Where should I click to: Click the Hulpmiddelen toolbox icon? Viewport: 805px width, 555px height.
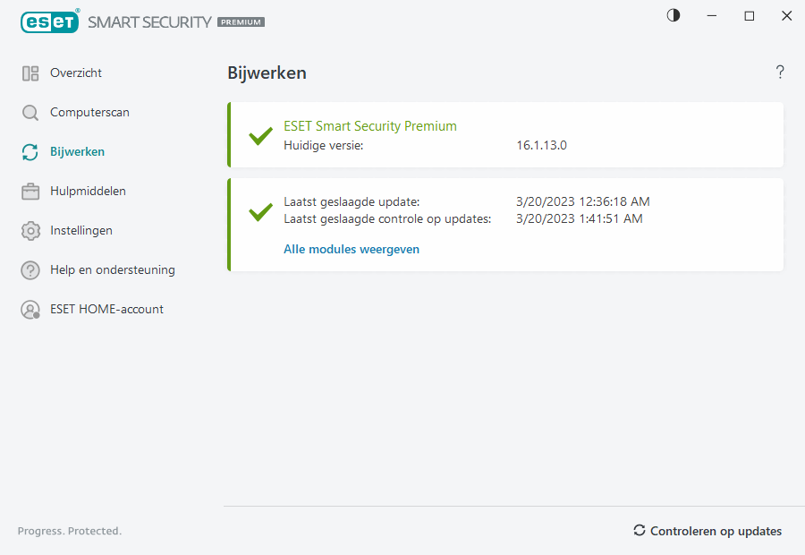point(30,192)
